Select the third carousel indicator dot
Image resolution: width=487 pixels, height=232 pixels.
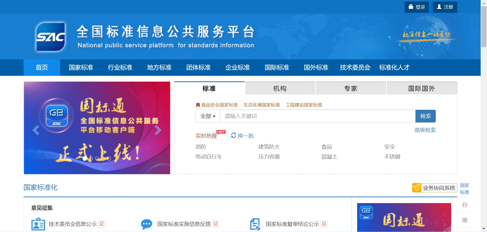tap(97, 158)
